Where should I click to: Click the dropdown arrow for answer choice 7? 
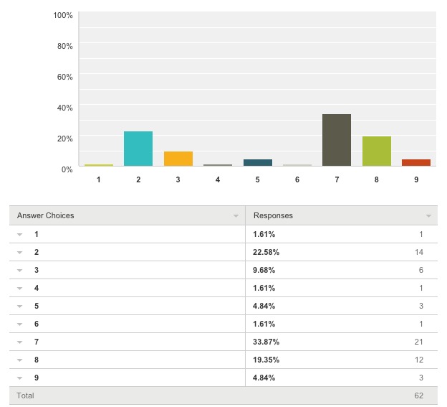point(19,342)
